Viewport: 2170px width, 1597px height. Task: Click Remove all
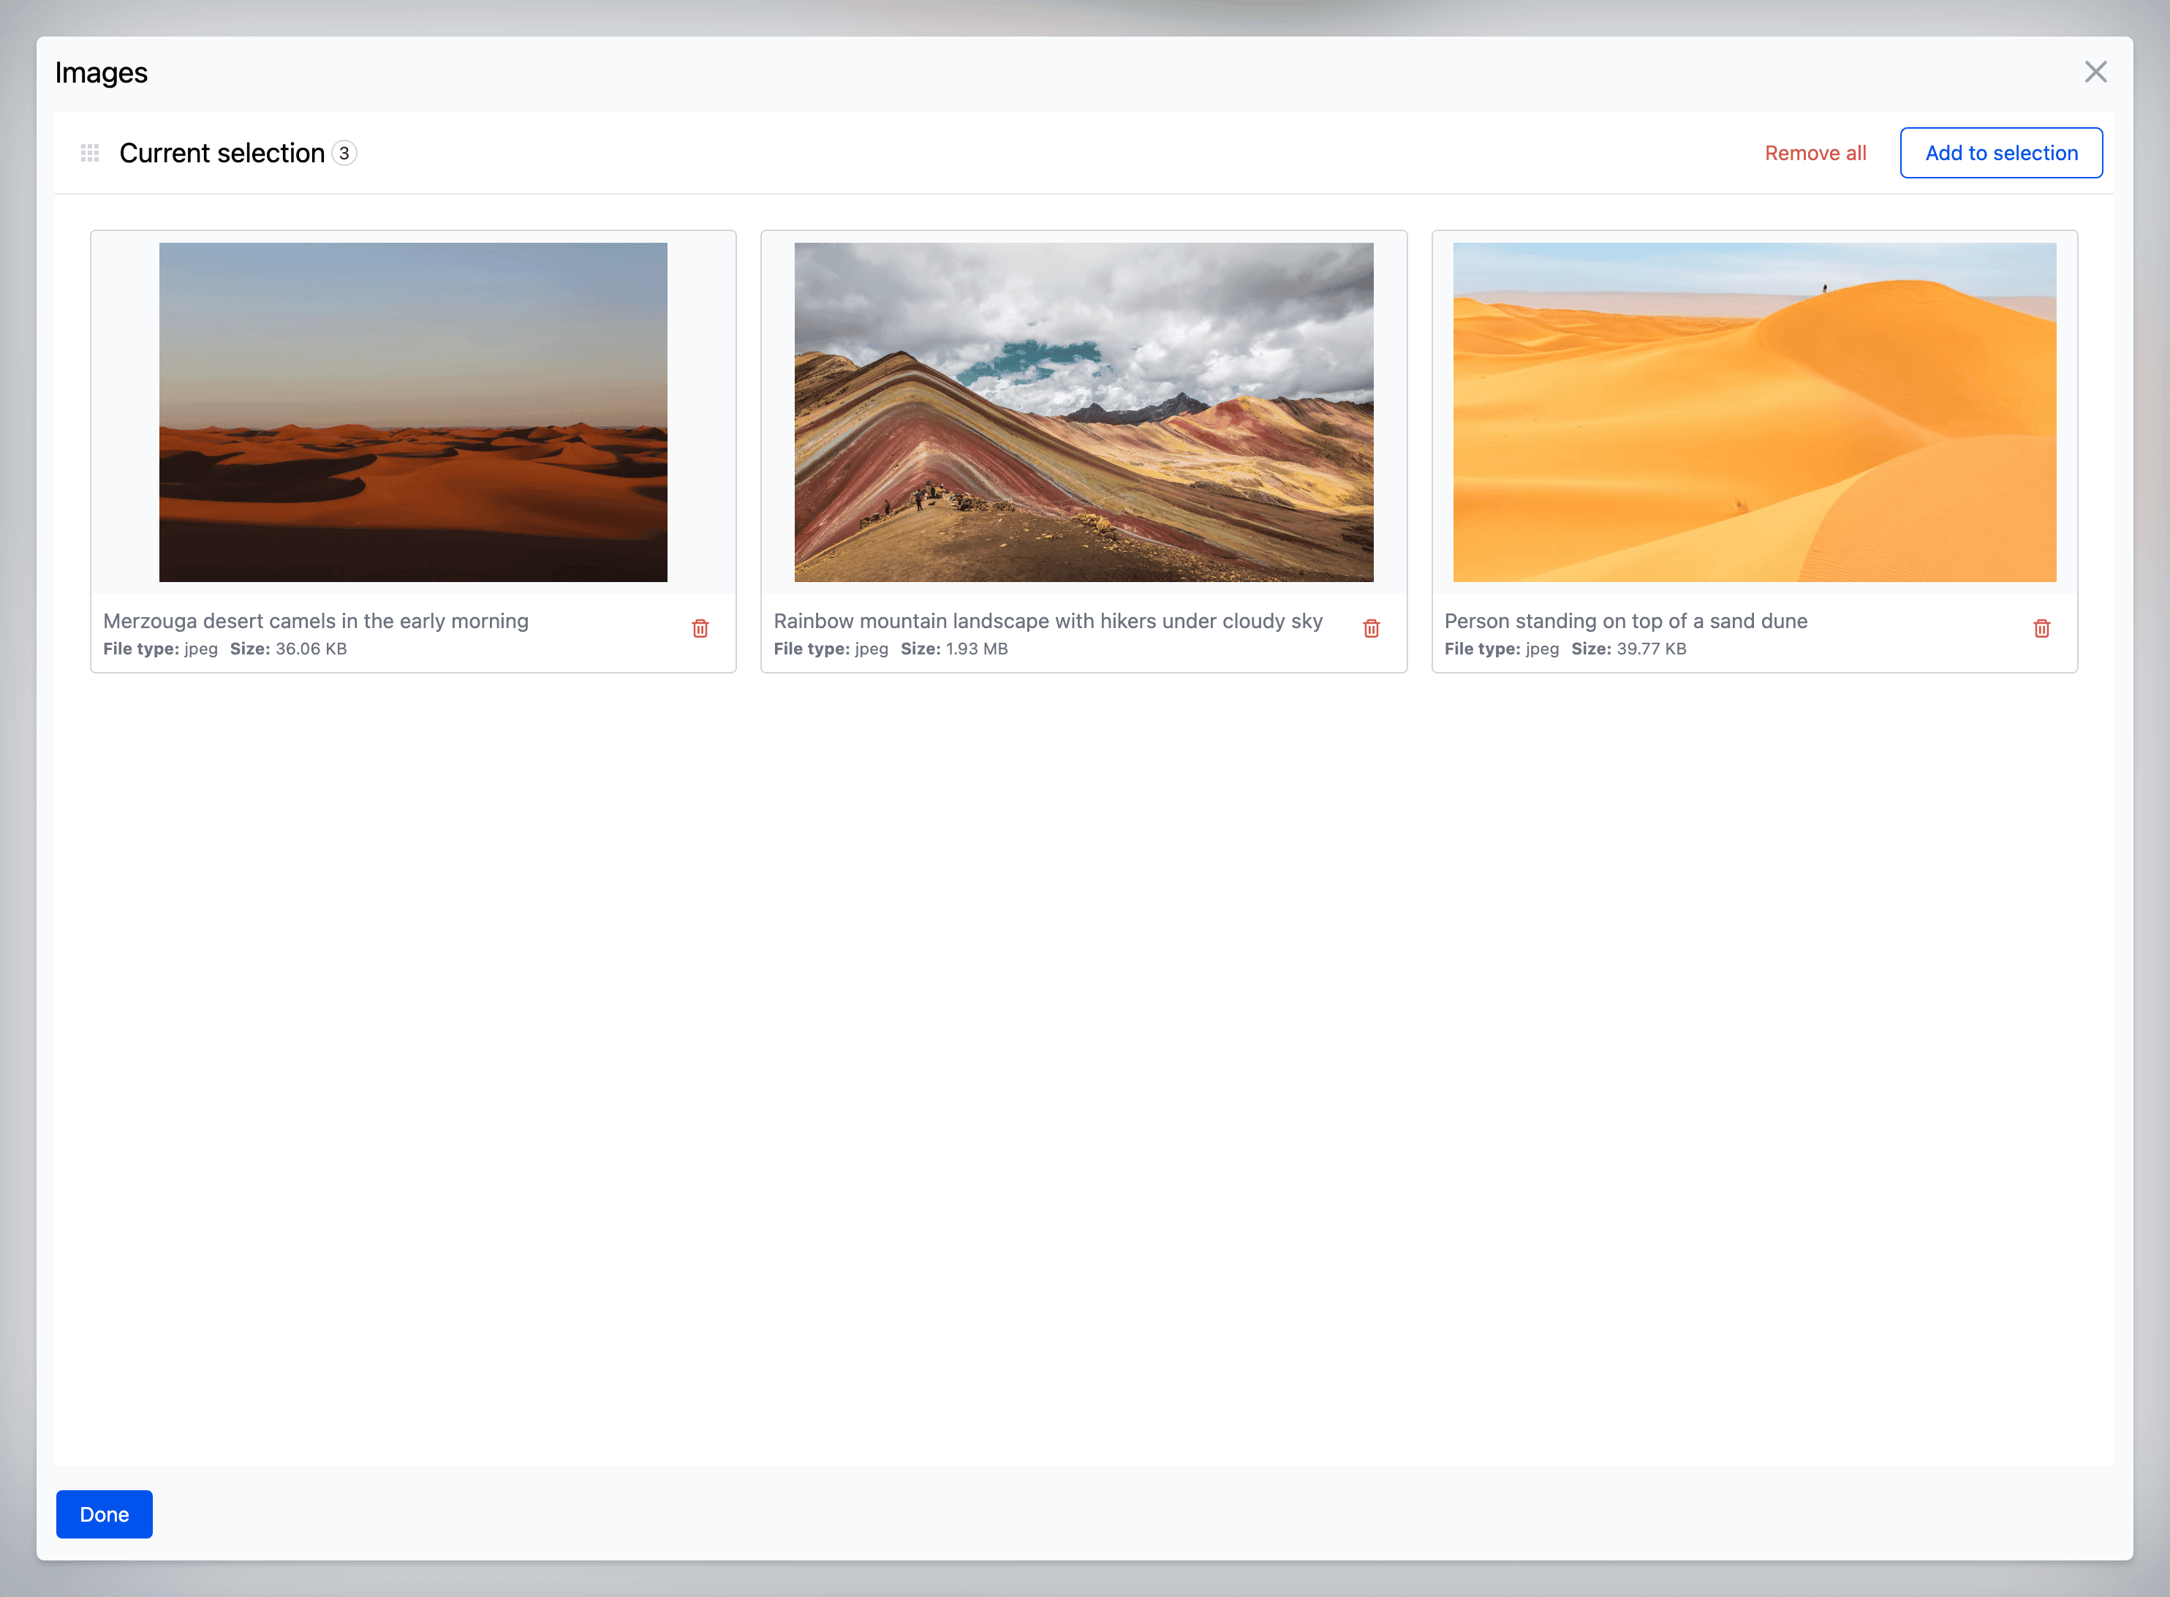pyautogui.click(x=1815, y=153)
